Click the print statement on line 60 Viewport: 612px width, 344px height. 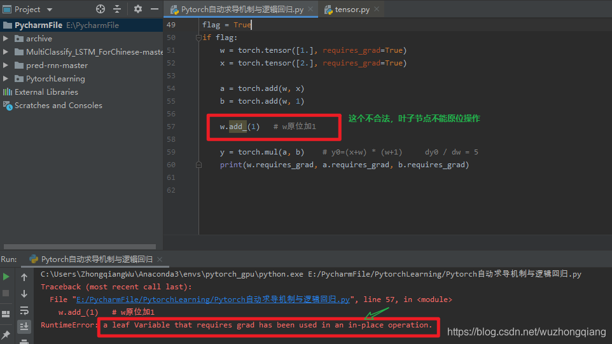click(x=344, y=165)
